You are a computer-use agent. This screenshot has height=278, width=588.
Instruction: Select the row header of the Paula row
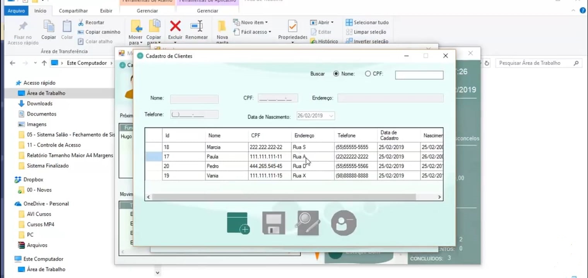click(154, 156)
